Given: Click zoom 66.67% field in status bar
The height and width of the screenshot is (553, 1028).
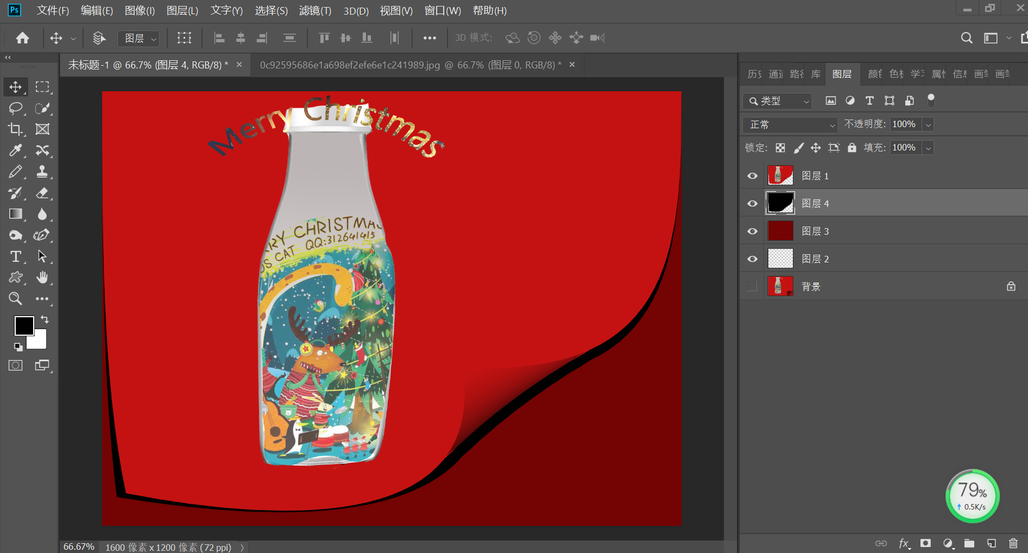Looking at the screenshot, I should click(x=79, y=547).
